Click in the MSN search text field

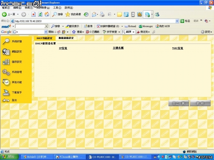30,26
